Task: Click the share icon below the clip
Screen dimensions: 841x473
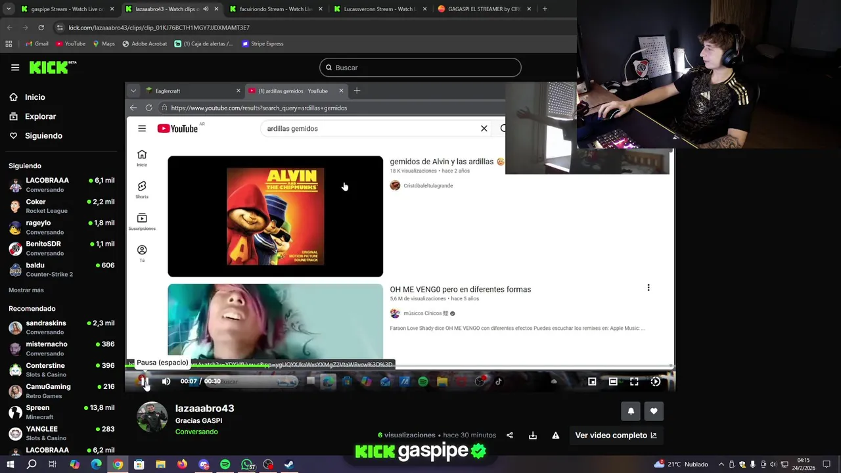Action: point(510,435)
